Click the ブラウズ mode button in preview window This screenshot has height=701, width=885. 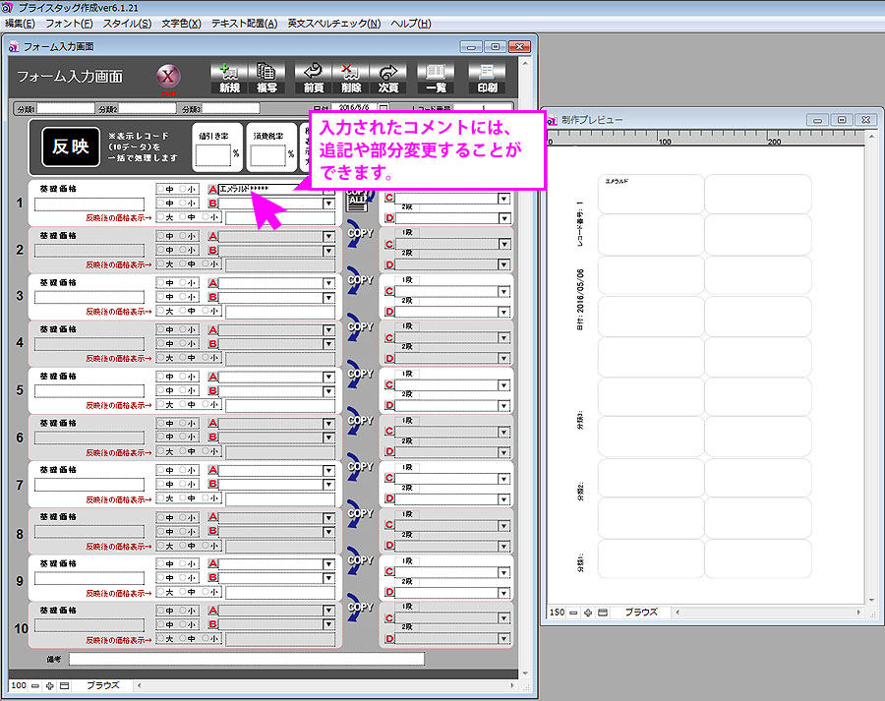point(640,612)
